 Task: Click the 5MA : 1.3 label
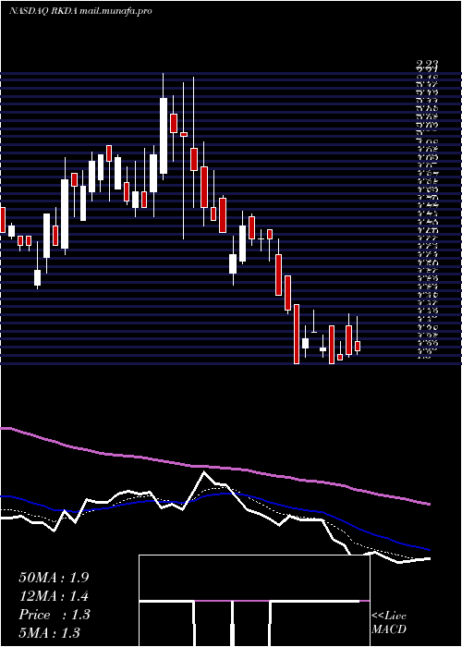point(49,632)
